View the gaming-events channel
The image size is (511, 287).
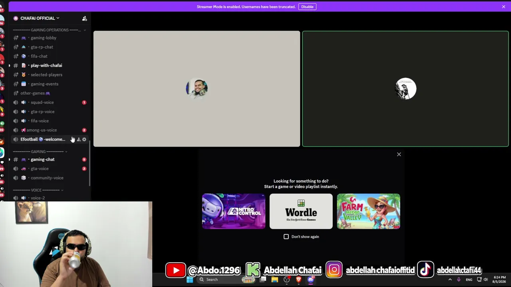click(50, 84)
